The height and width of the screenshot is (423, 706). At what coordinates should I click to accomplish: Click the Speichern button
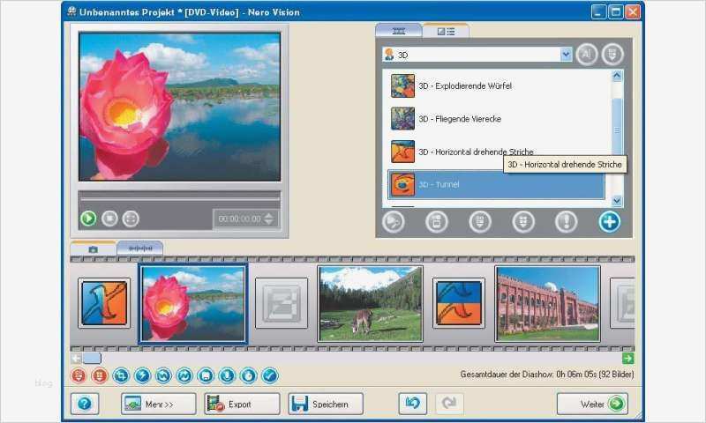tap(326, 404)
